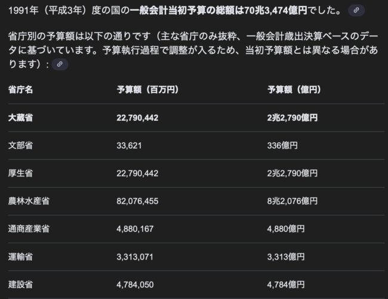Open the citation link icon after あります）：
The image size is (388, 299).
(x=59, y=64)
